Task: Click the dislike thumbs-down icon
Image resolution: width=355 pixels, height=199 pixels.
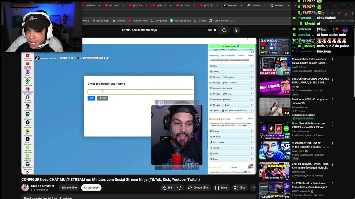Action: 179,188
